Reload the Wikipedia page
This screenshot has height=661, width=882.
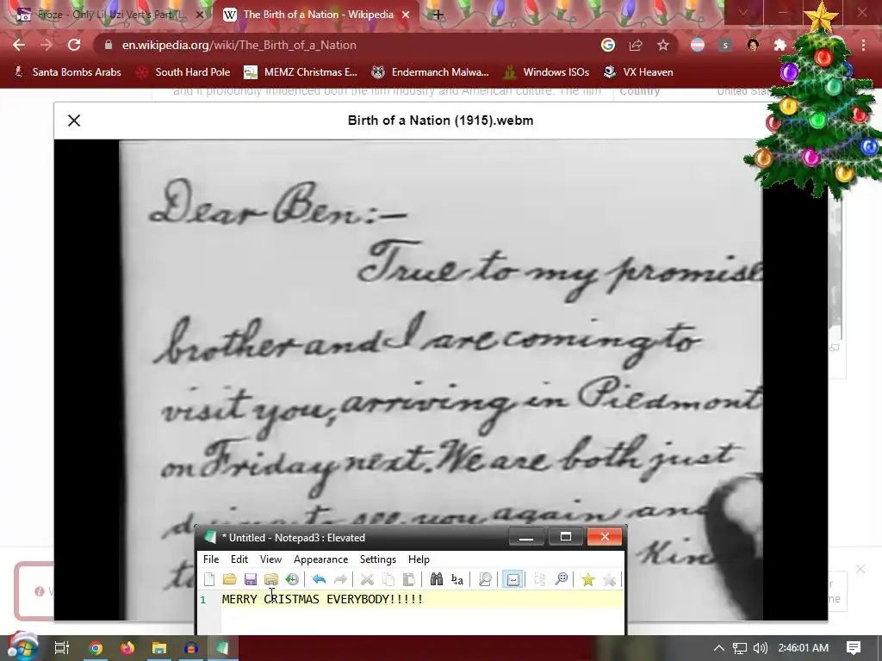tap(74, 45)
